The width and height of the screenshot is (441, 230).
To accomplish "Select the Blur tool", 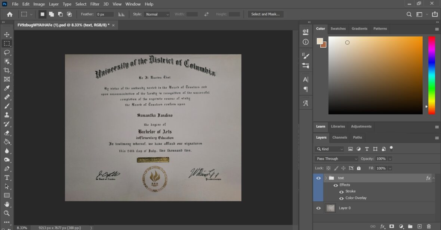I will click(x=7, y=151).
